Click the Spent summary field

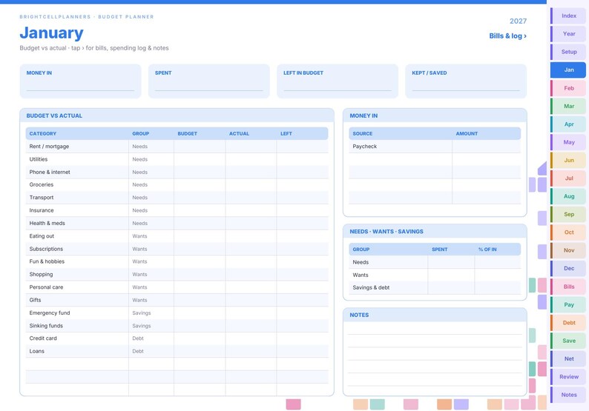pyautogui.click(x=209, y=81)
